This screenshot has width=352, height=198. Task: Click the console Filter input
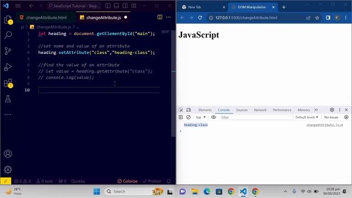point(257,117)
